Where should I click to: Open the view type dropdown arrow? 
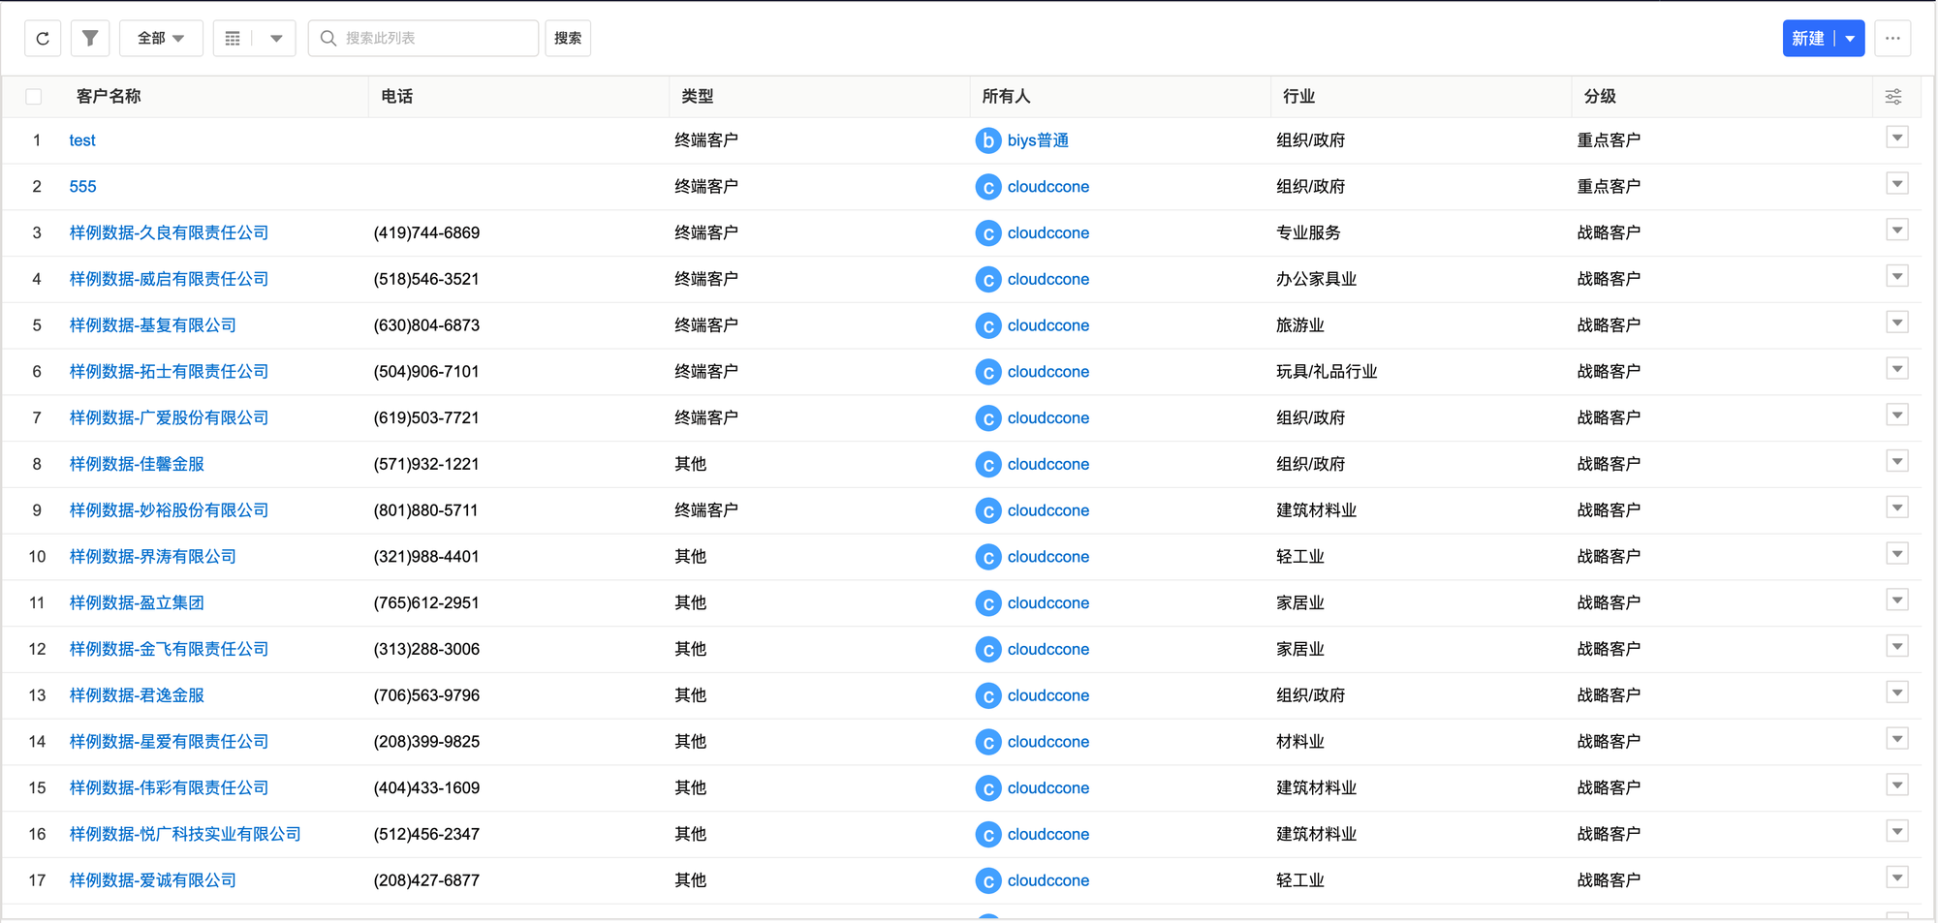point(276,39)
